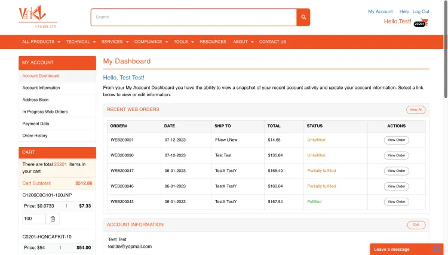Screen dimensions: 448x255
Task: Click View All recent web orders
Action: click(416, 110)
